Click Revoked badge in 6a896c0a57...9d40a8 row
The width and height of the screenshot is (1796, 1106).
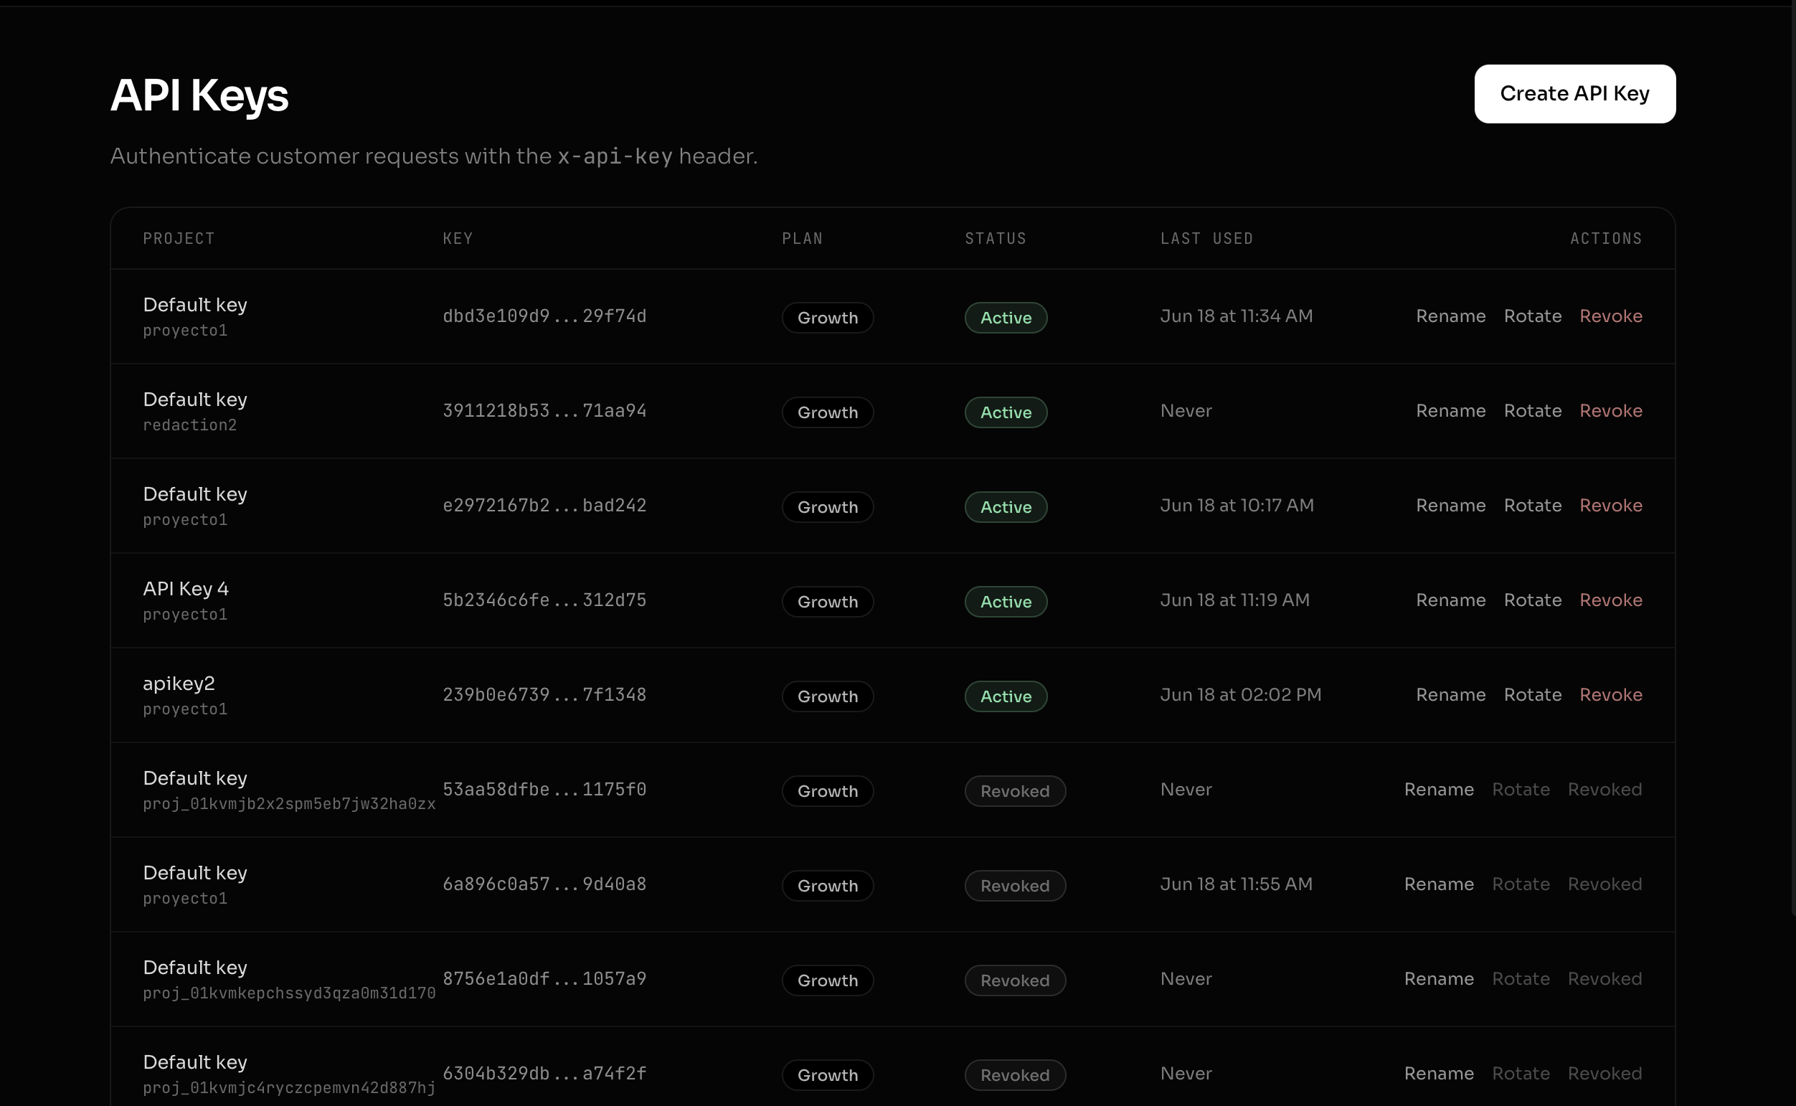(x=1014, y=886)
